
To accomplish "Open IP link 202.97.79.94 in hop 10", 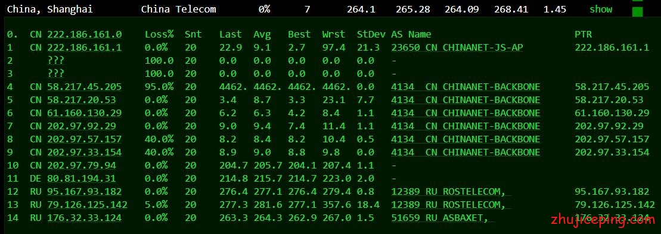I will (x=82, y=166).
